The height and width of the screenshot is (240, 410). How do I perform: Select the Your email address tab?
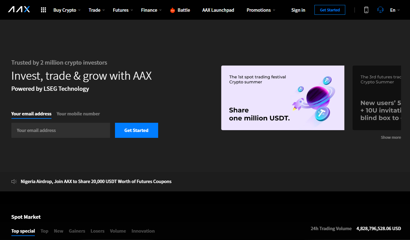coord(31,114)
